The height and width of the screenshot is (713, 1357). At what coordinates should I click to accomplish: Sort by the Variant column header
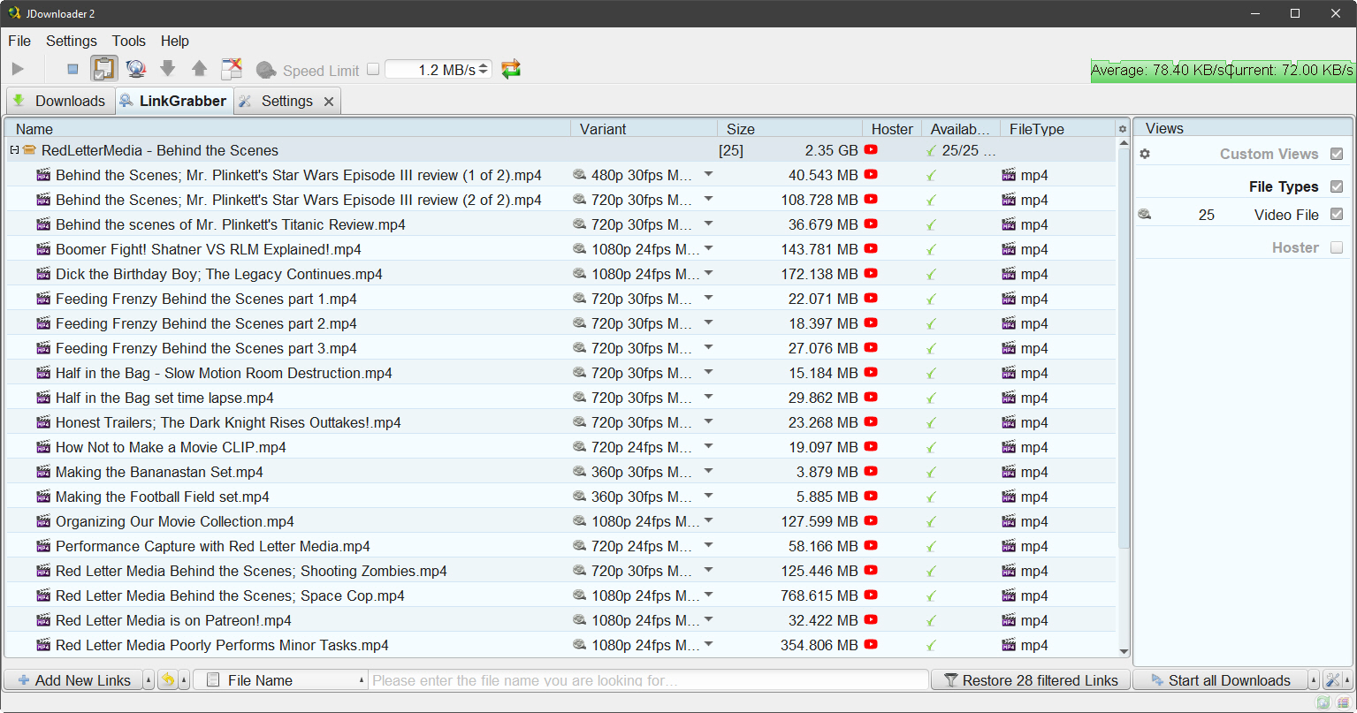644,129
